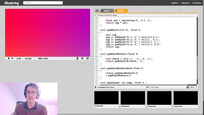Viewport: 204px width, 115px height.
Task: Add a new shader tab with plus
Action: coord(97,11)
